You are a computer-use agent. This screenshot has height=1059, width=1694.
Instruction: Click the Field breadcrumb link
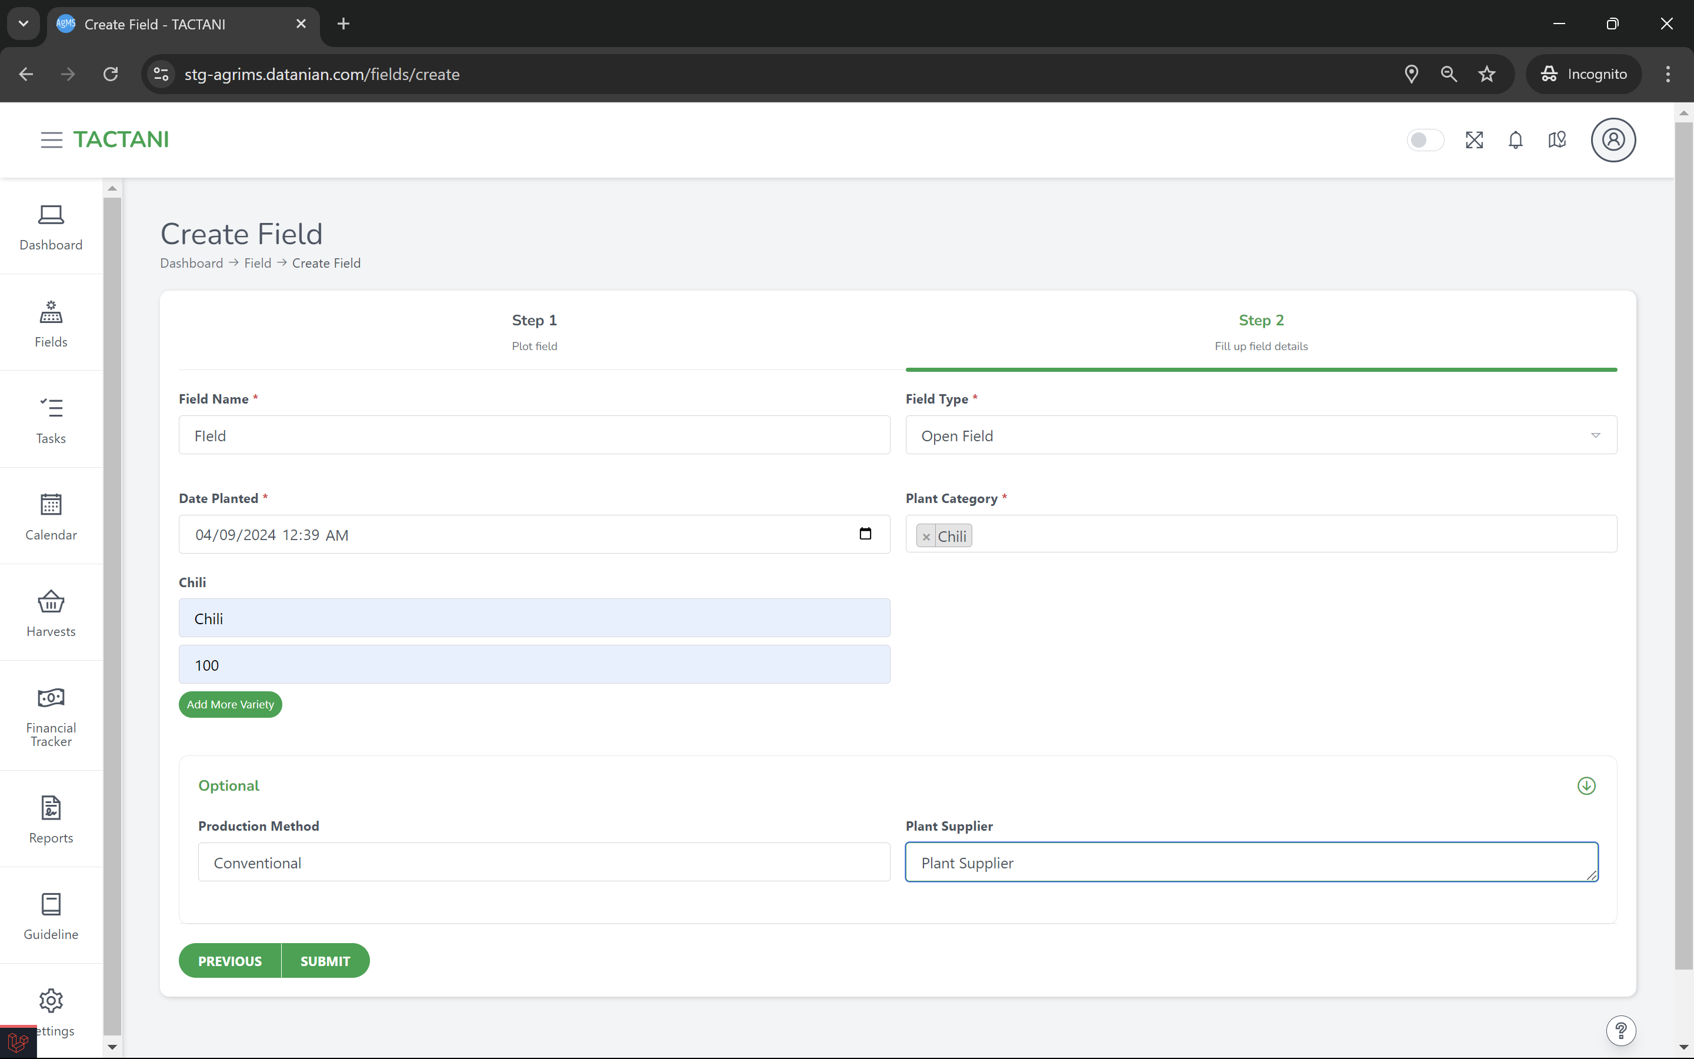coord(258,262)
